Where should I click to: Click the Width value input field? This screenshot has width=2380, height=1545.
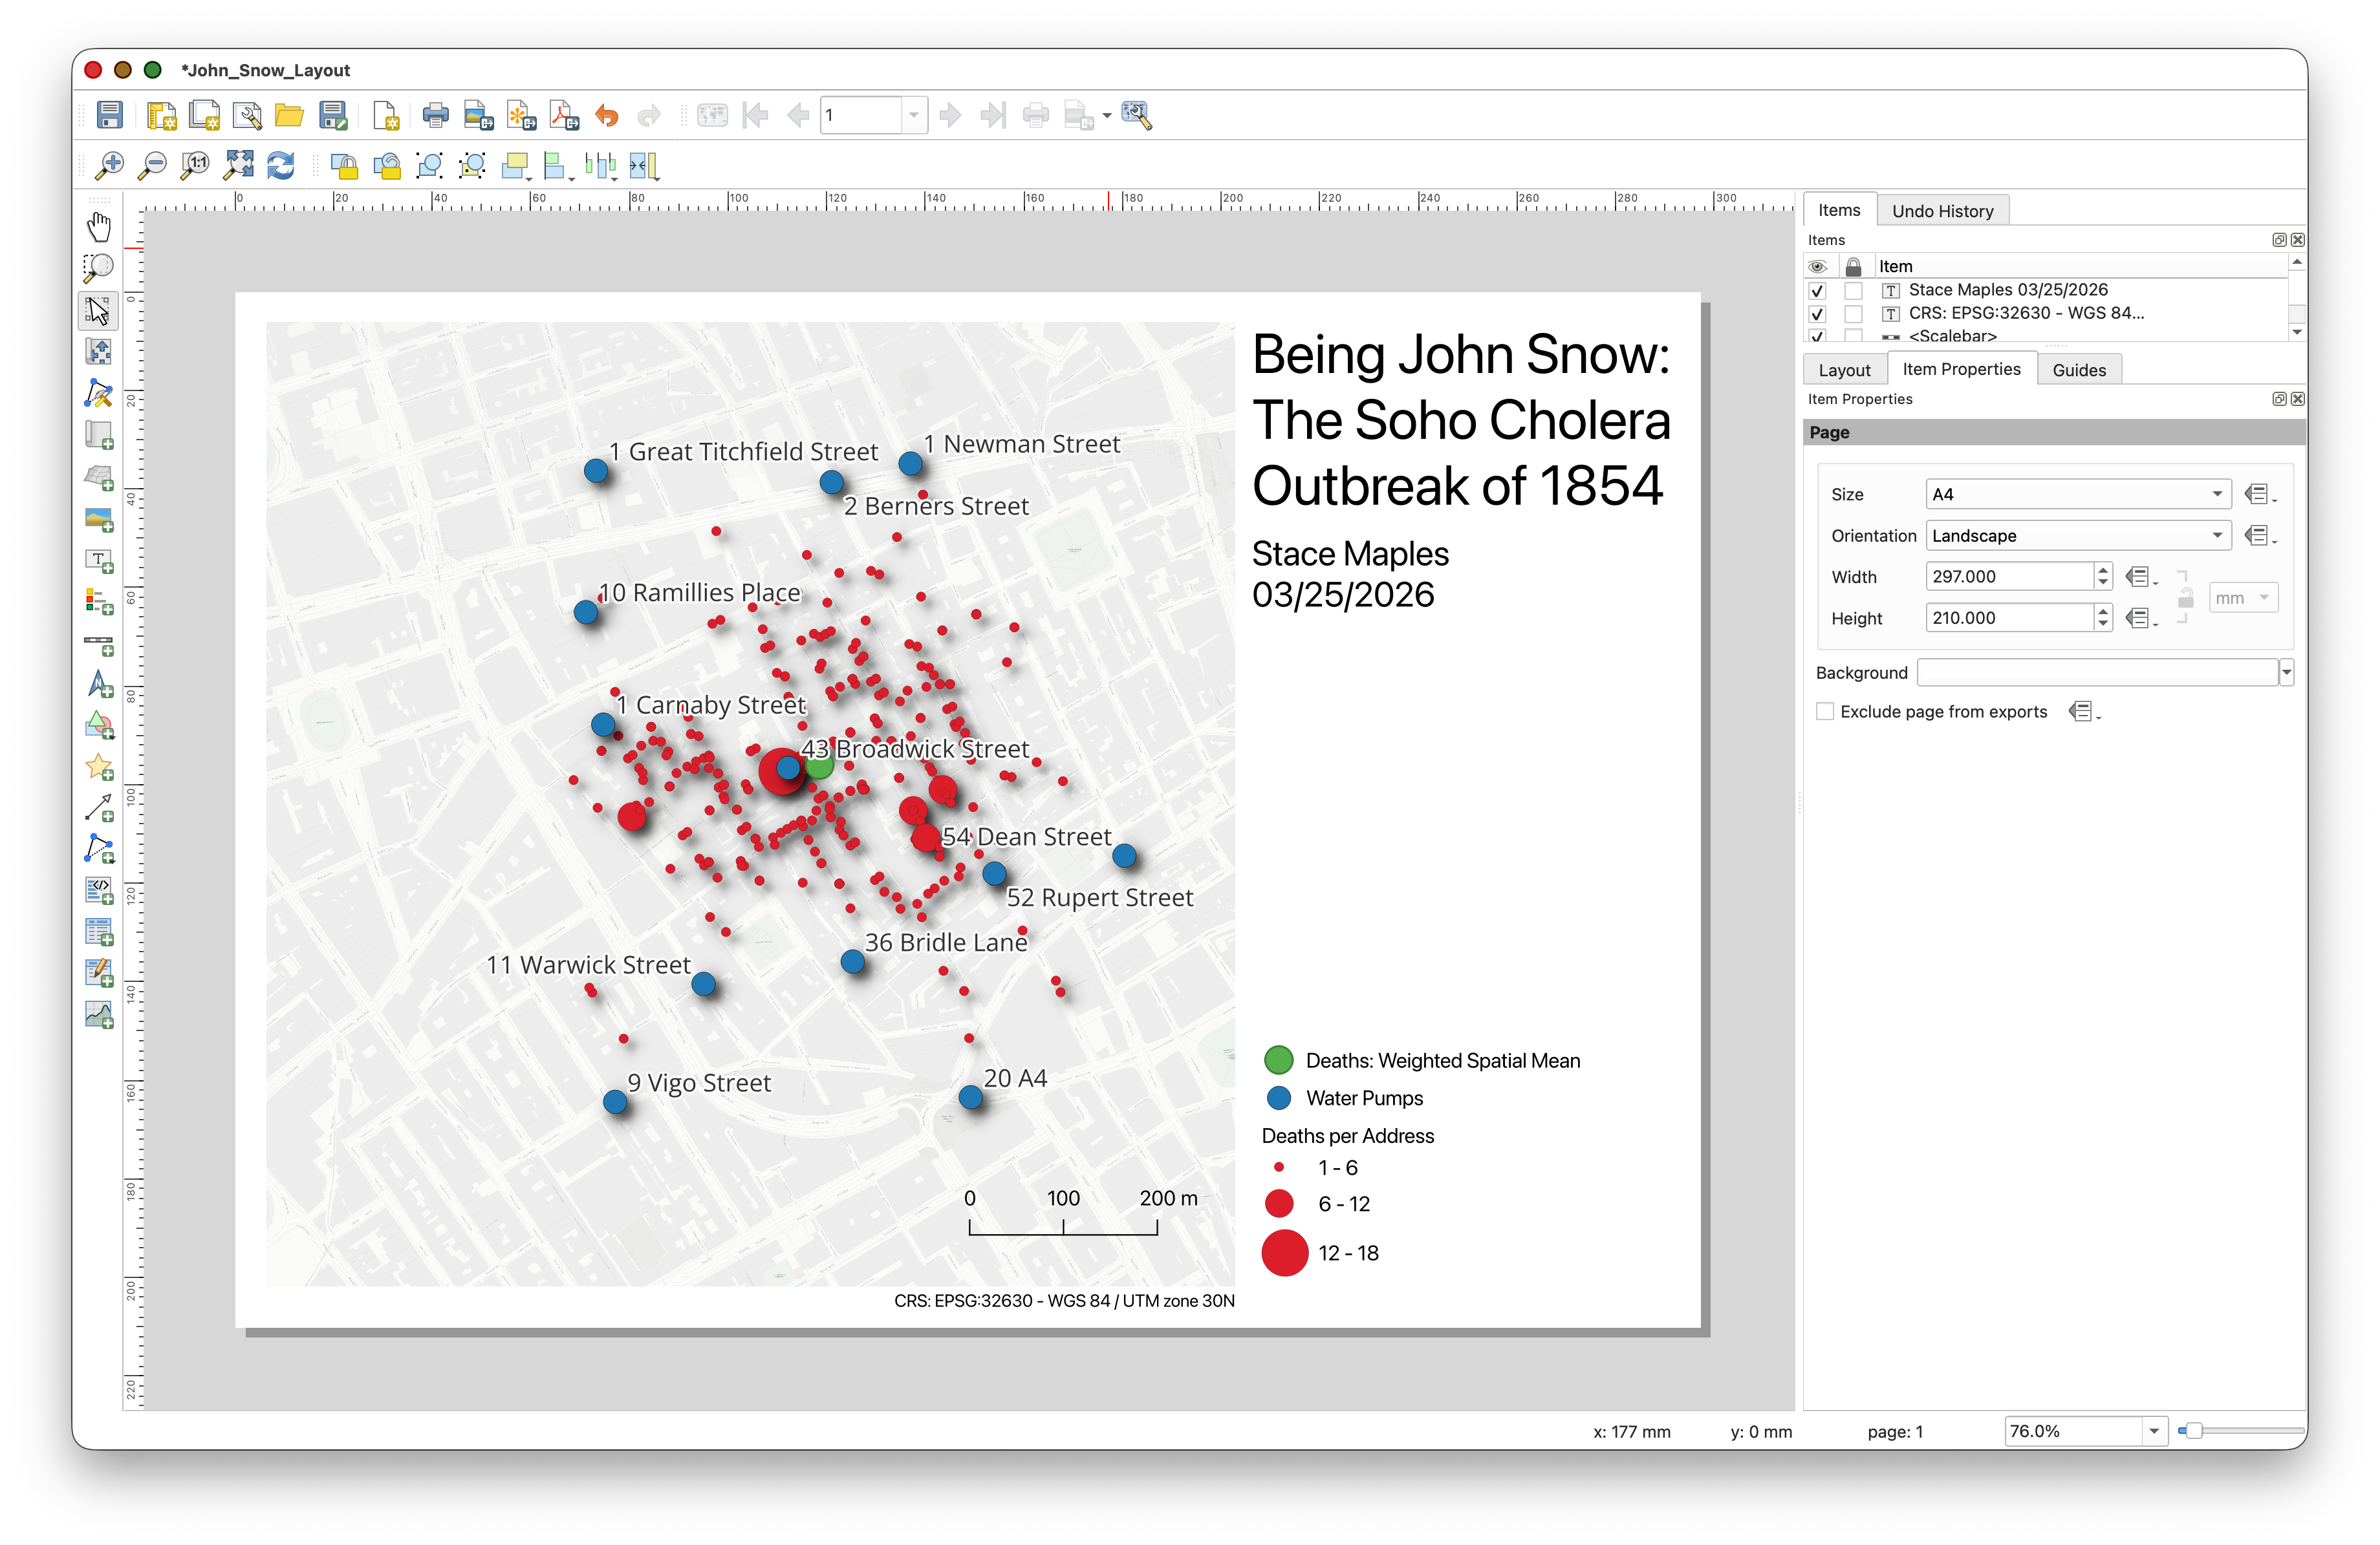(2008, 577)
